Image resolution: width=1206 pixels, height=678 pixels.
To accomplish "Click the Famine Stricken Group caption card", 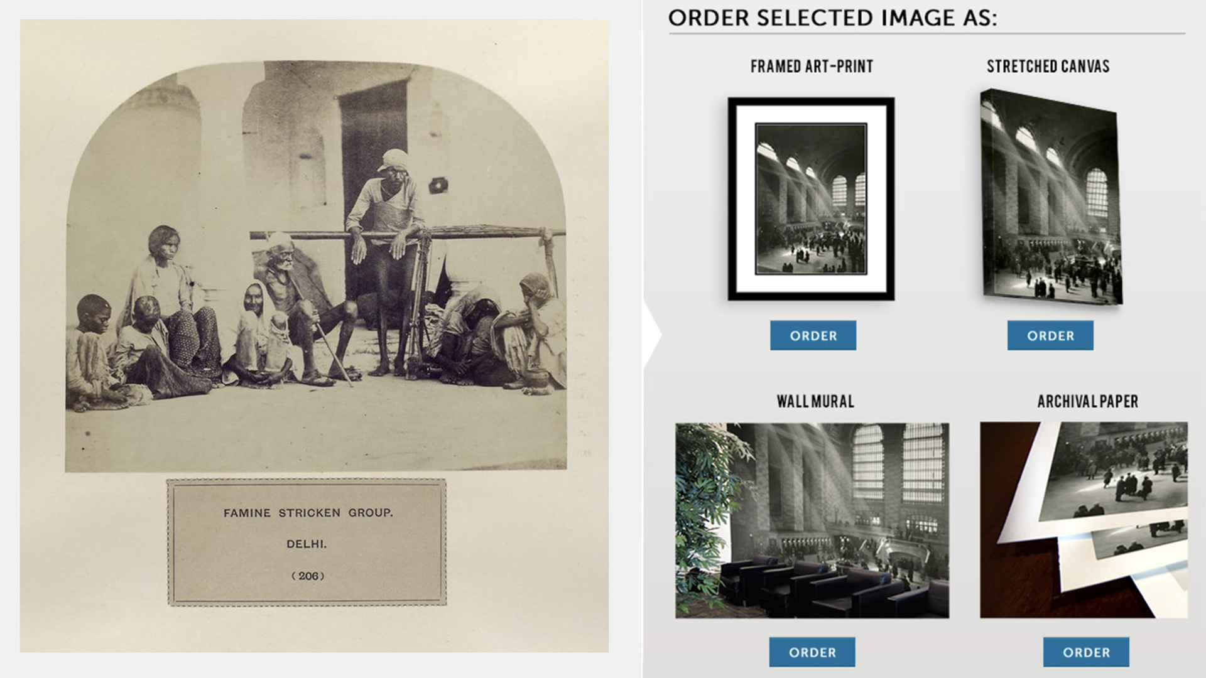I will coord(307,542).
